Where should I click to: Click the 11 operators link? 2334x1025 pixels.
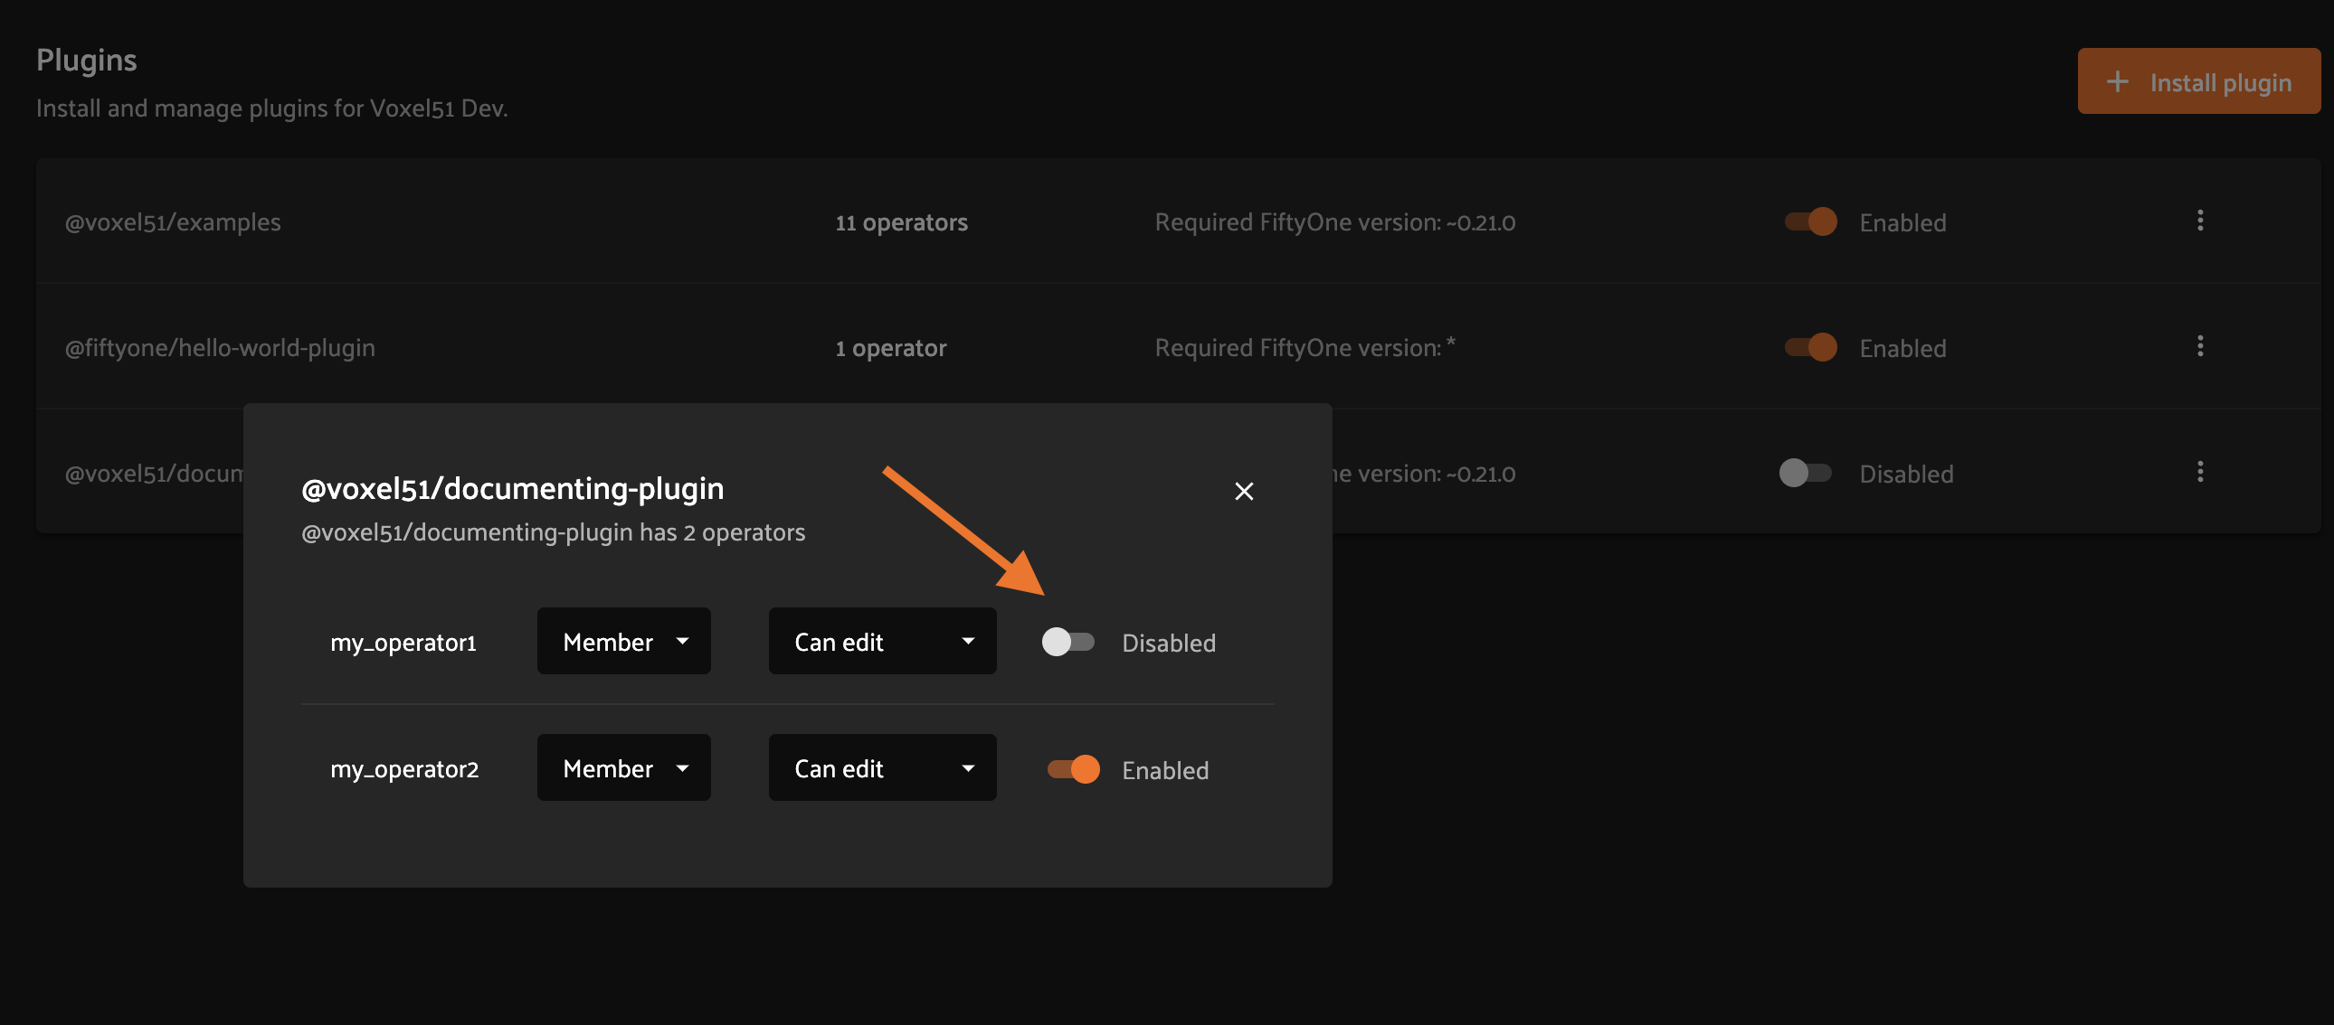click(902, 222)
